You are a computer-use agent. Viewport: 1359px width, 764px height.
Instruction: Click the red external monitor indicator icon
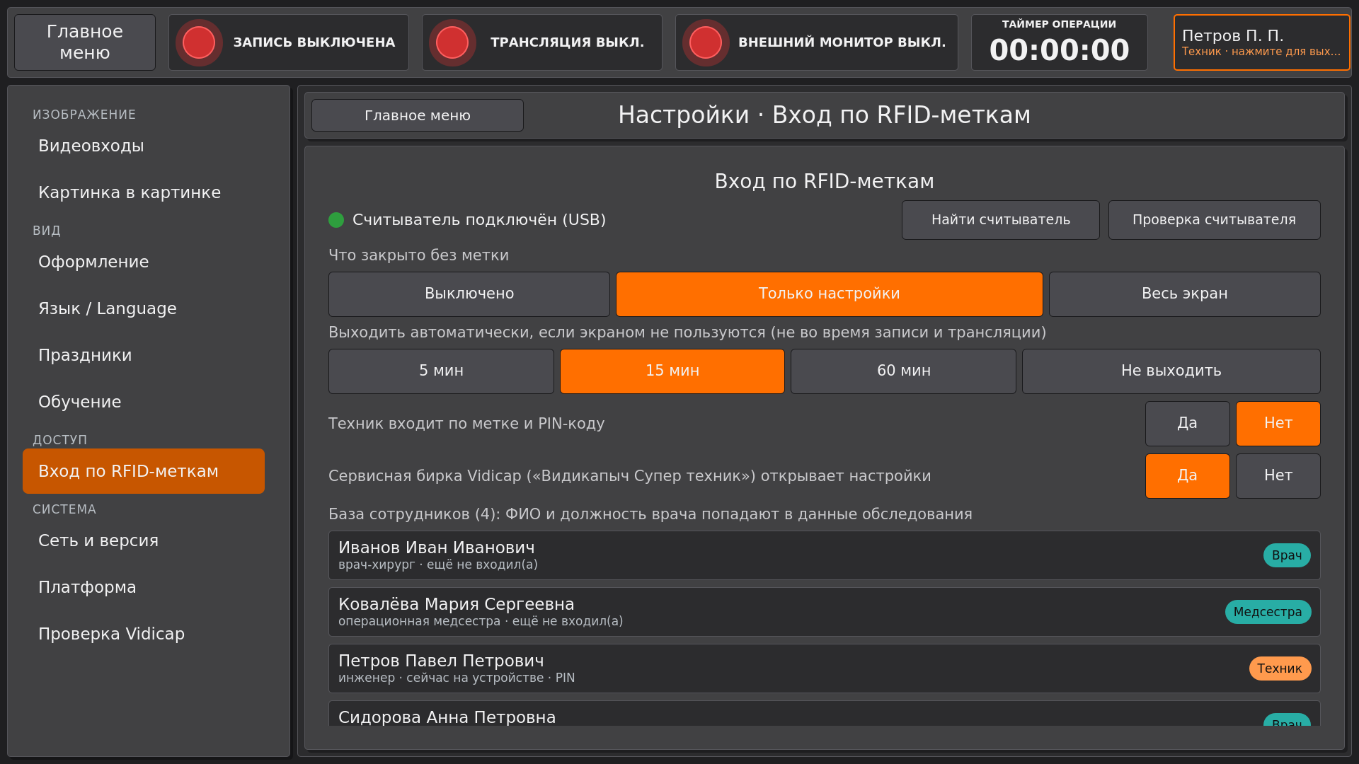(706, 42)
